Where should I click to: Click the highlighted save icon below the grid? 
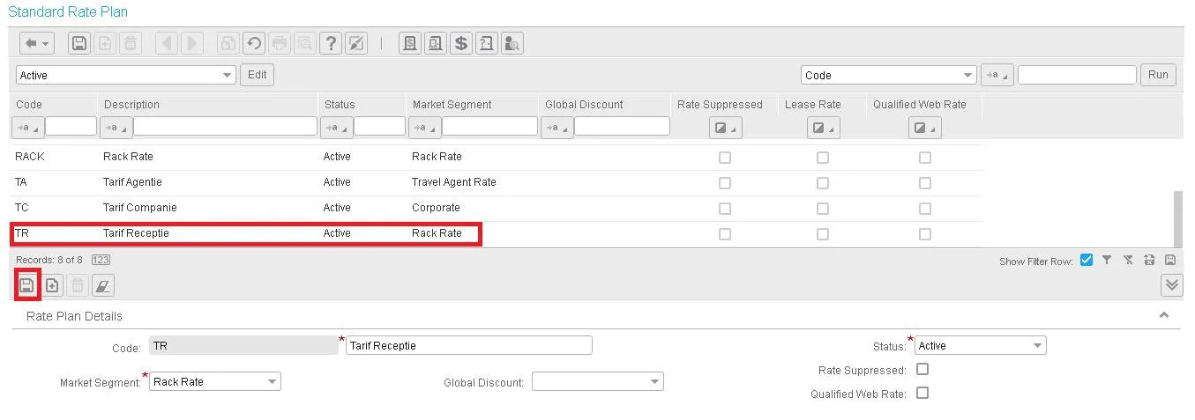pos(27,285)
